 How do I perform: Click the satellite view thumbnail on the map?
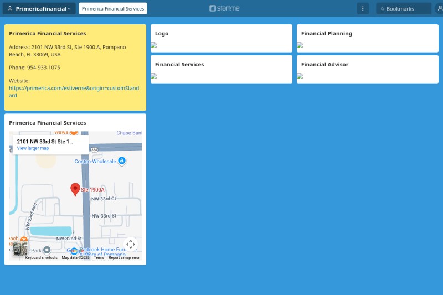20,249
